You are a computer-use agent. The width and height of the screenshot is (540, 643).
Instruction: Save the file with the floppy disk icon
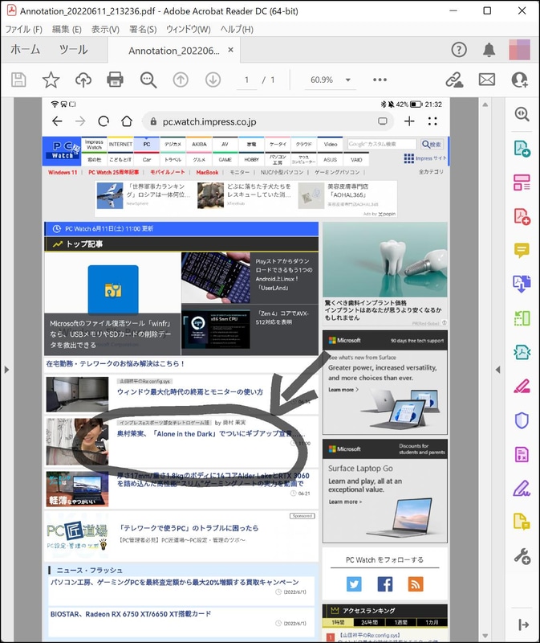(18, 80)
